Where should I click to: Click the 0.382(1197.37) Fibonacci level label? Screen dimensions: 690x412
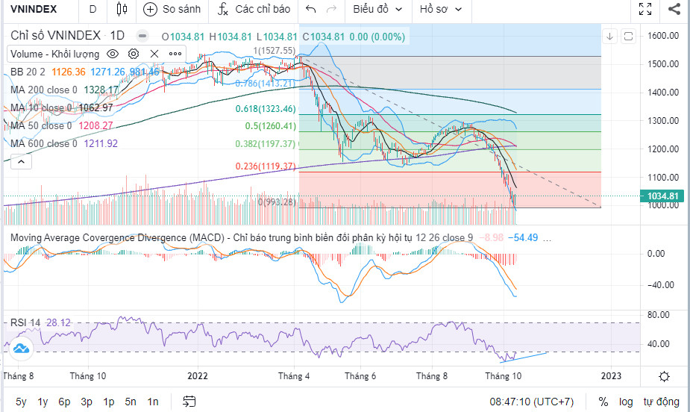tap(266, 143)
